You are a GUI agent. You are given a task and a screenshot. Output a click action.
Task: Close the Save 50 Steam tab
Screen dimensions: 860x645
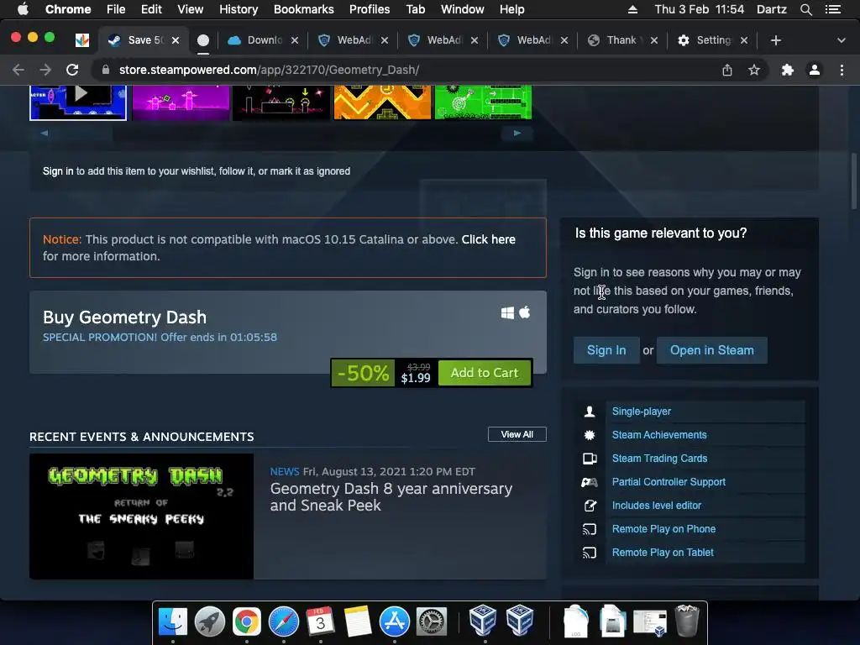click(x=176, y=40)
